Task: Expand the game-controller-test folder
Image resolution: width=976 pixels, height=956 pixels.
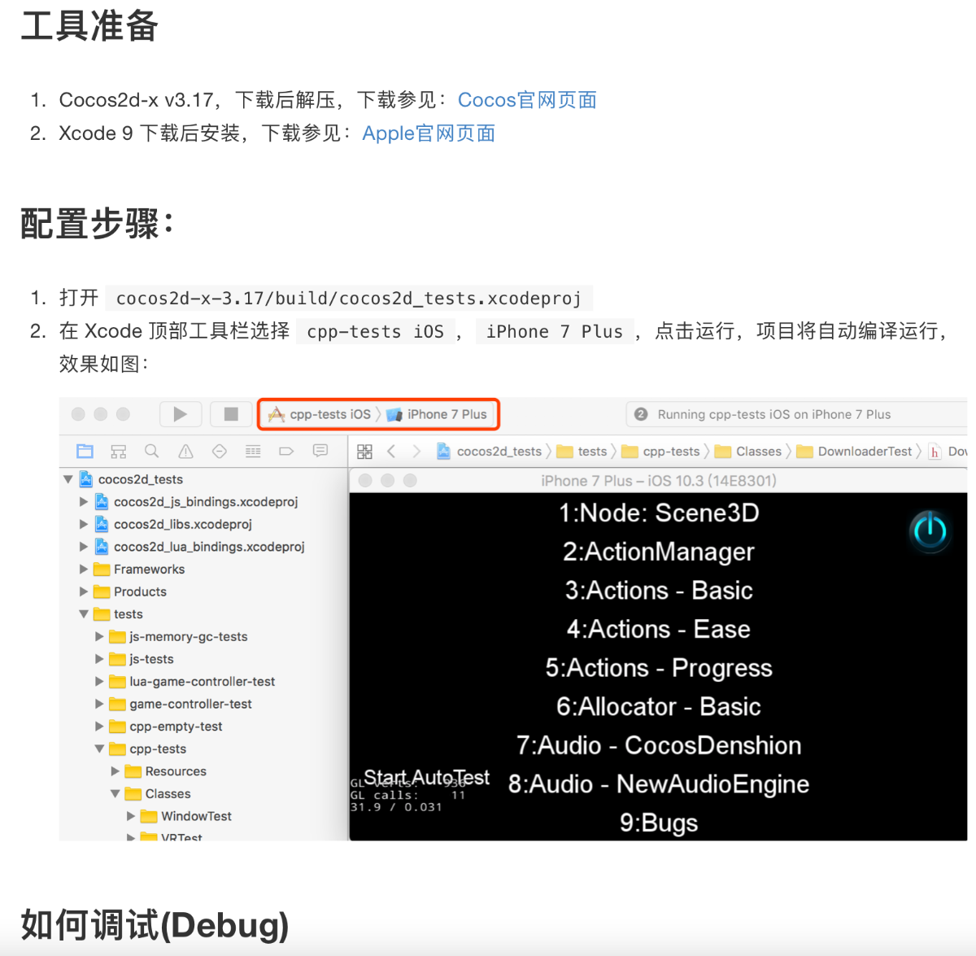Action: click(99, 704)
